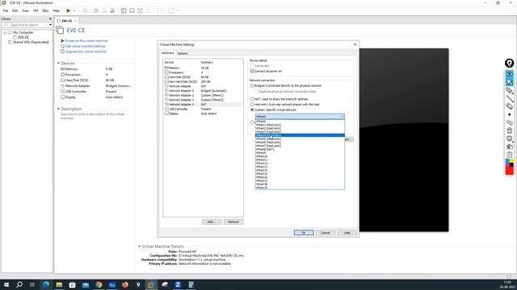This screenshot has height=290, width=517.
Task: Toggle the Connect at power on checkbox
Action: click(252, 71)
